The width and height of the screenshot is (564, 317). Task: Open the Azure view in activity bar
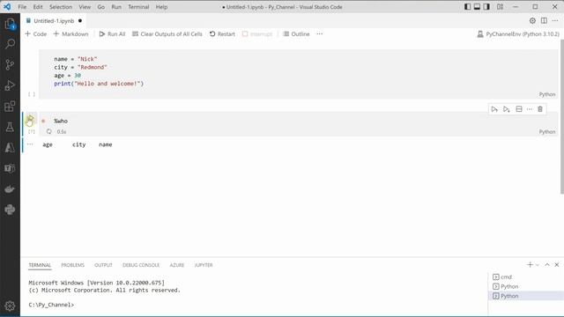pos(10,148)
